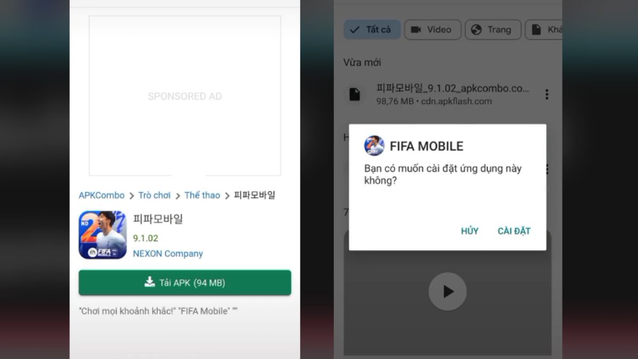This screenshot has width=638, height=359.
Task: Select the Trang filter chip with globe icon
Action: pos(492,30)
